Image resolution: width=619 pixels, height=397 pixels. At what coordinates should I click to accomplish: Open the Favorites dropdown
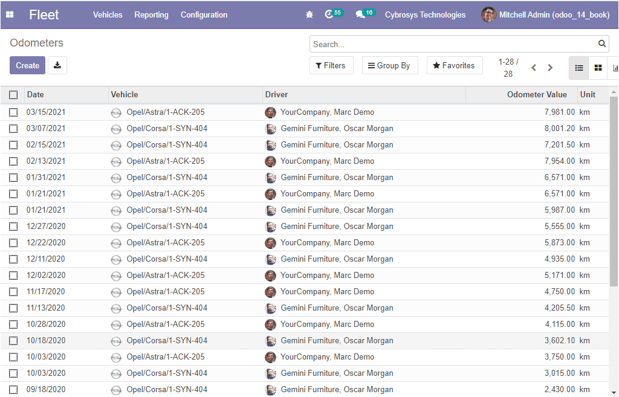(455, 65)
